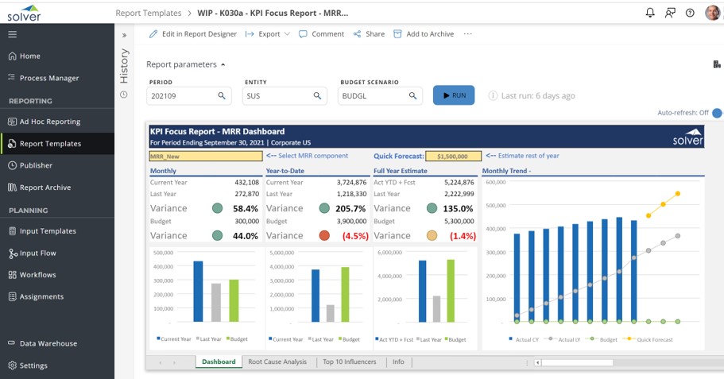This screenshot has width=724, height=379.
Task: Open the user profile avatar
Action: click(x=712, y=13)
